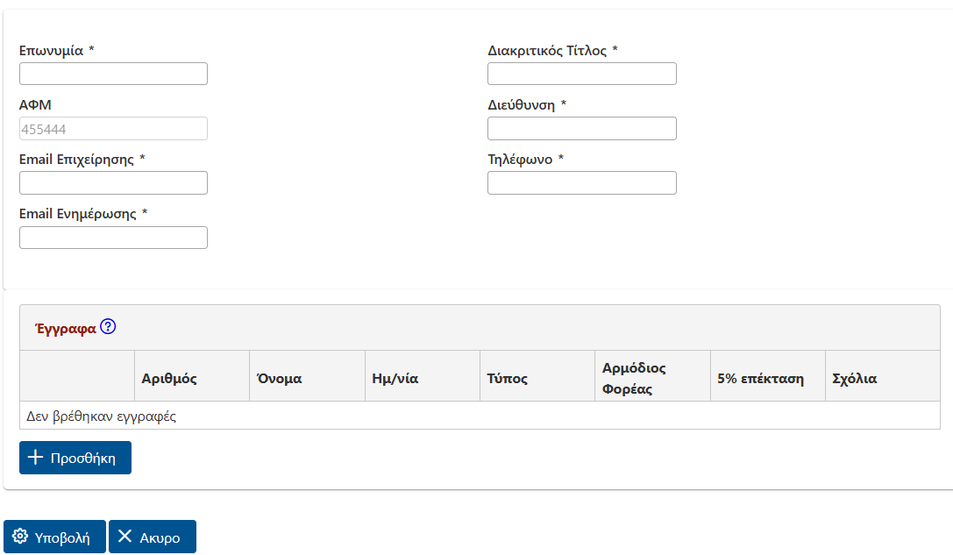The height and width of the screenshot is (555, 953).
Task: Submit the form via Υποβολή
Action: pos(54,536)
